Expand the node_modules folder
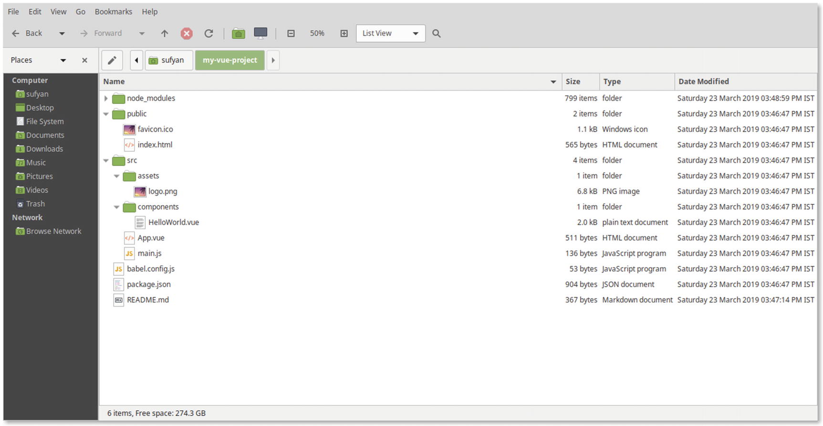 (106, 98)
